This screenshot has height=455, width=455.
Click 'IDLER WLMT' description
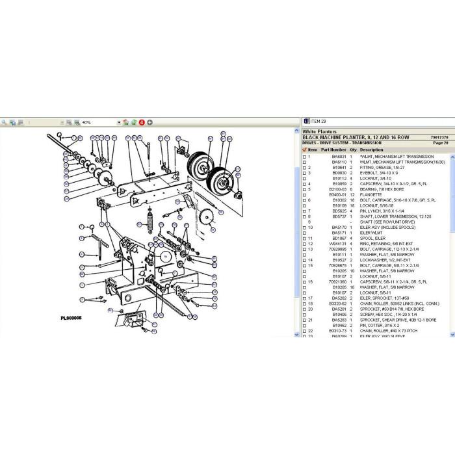point(371,233)
